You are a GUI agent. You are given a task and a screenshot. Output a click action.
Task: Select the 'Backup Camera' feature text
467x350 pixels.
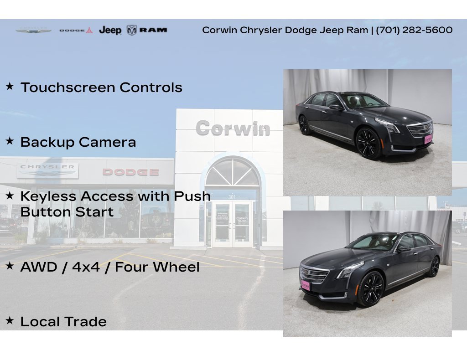click(78, 142)
